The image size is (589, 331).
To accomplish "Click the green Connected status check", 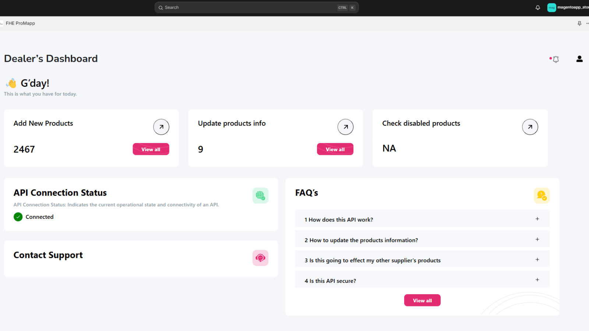I will pos(18,217).
